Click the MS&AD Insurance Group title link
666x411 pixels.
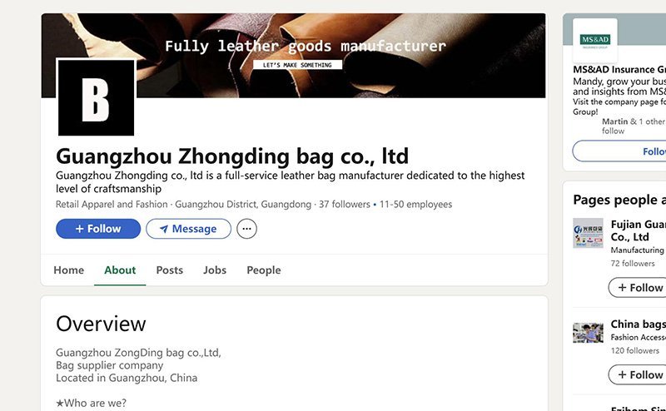619,70
